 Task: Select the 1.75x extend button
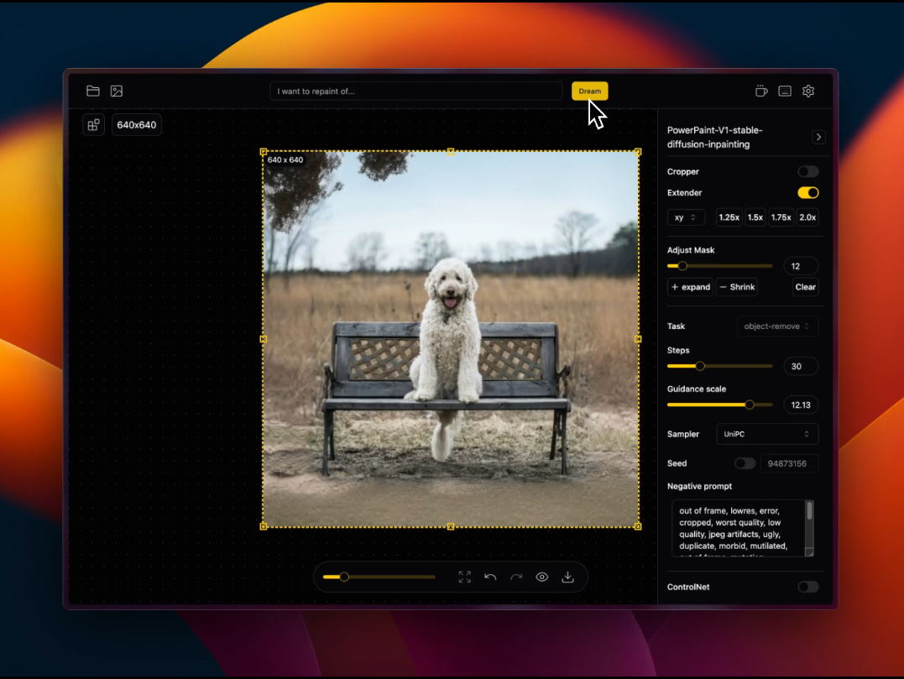pyautogui.click(x=781, y=217)
